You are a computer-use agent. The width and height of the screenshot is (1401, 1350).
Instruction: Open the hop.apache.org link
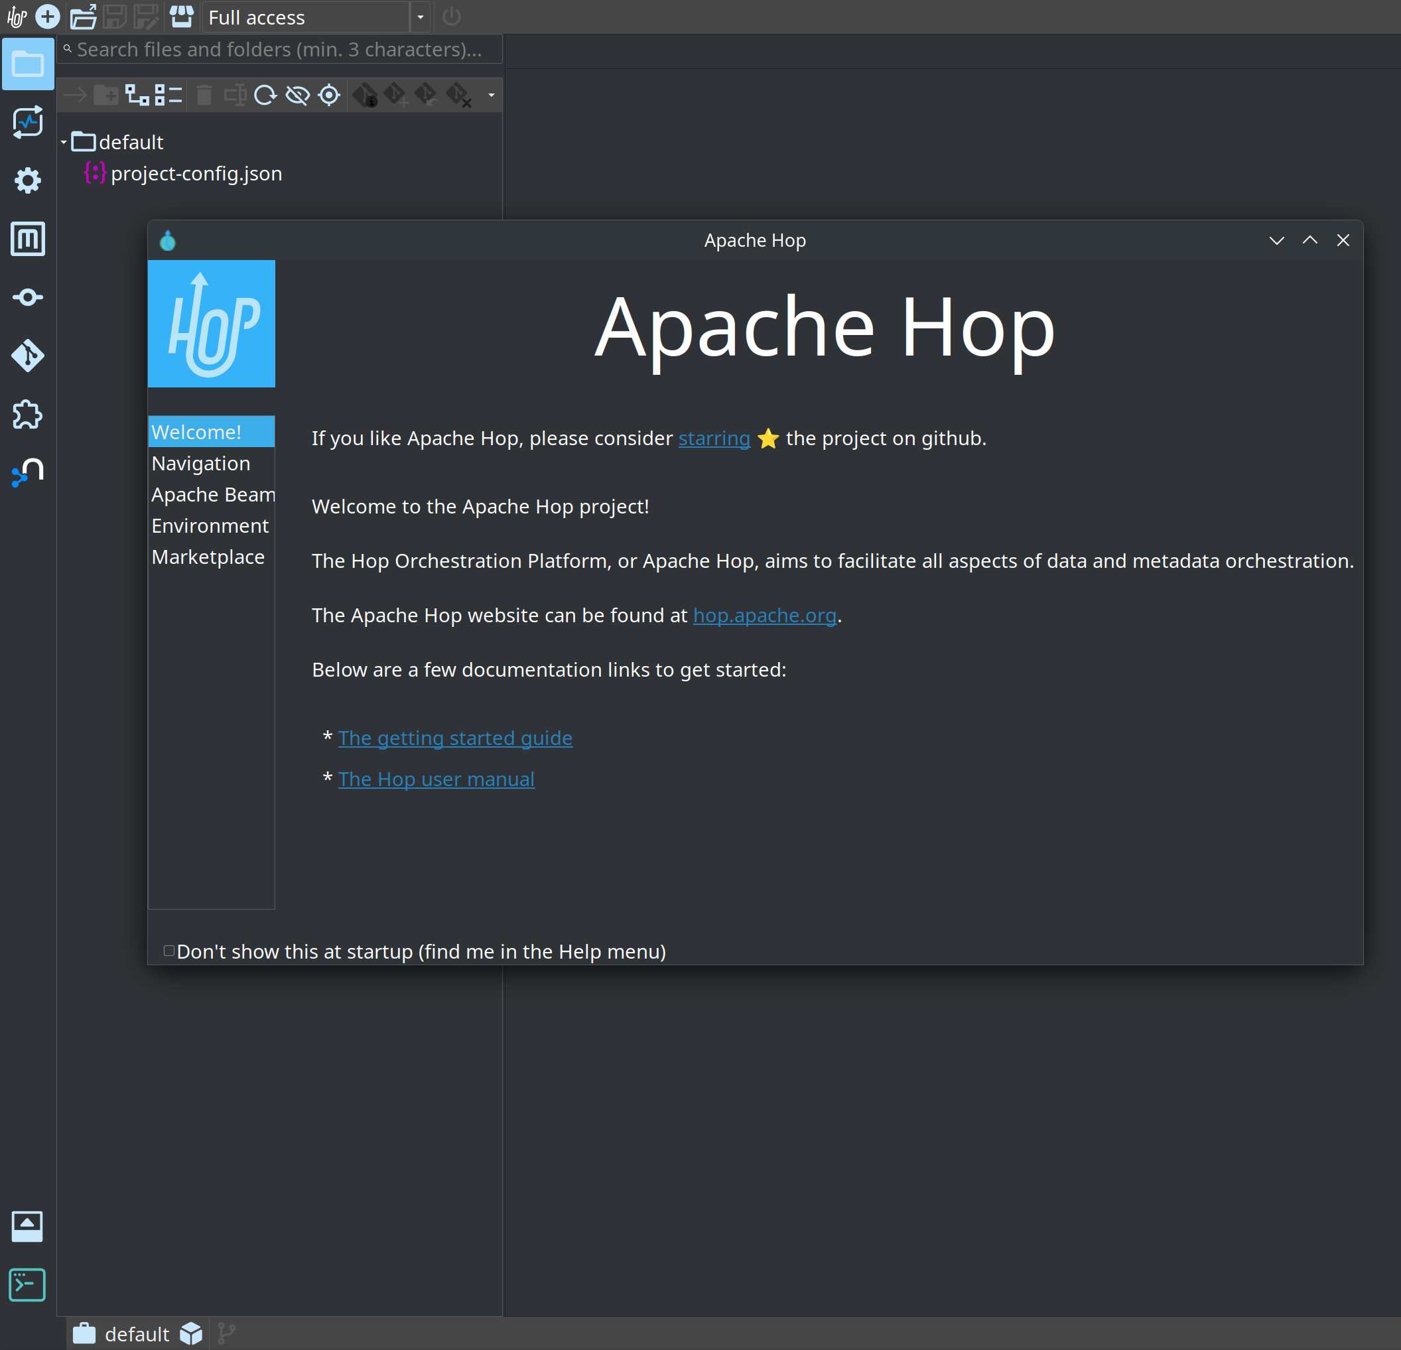coord(765,616)
